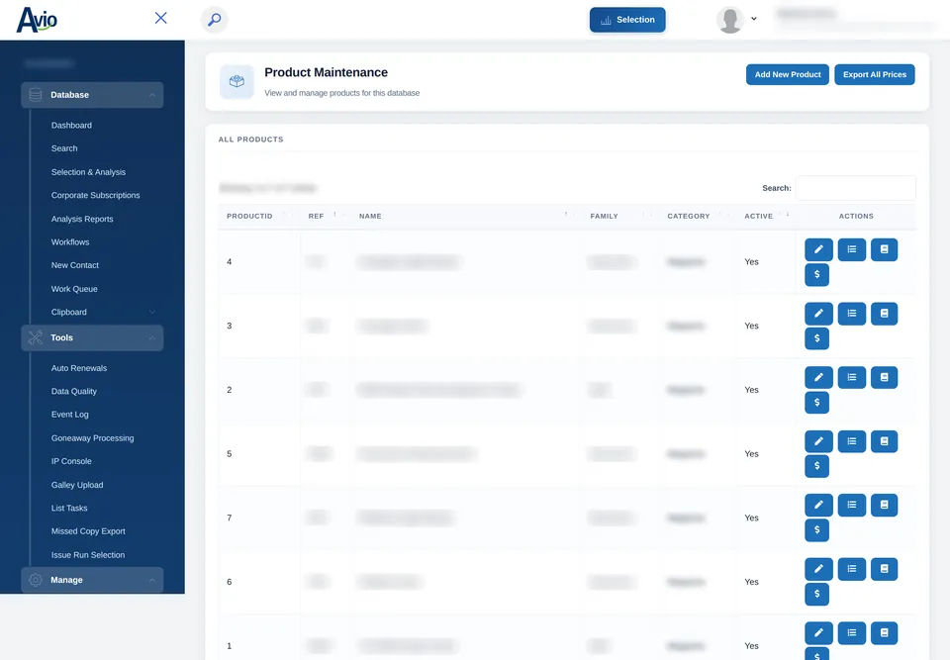Screen dimensions: 950x660
Task: Open dollar price icon for product 5
Action: [816, 467]
